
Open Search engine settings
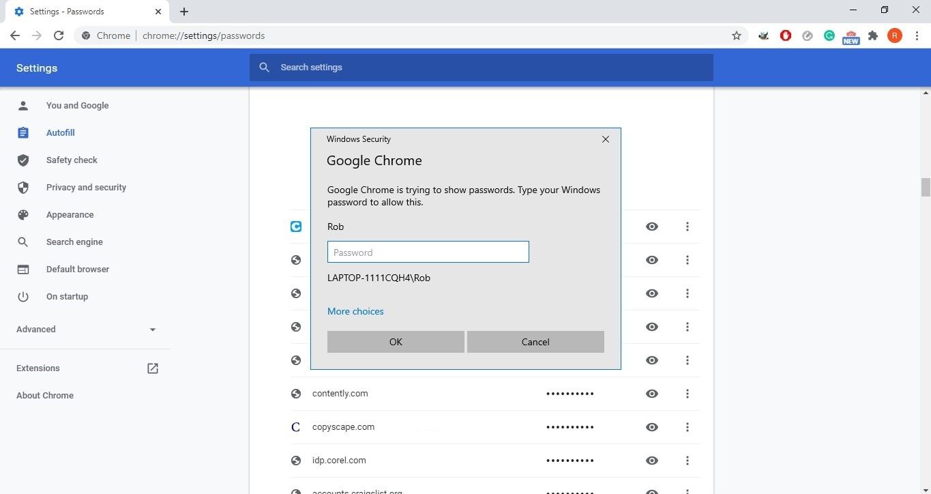(74, 242)
